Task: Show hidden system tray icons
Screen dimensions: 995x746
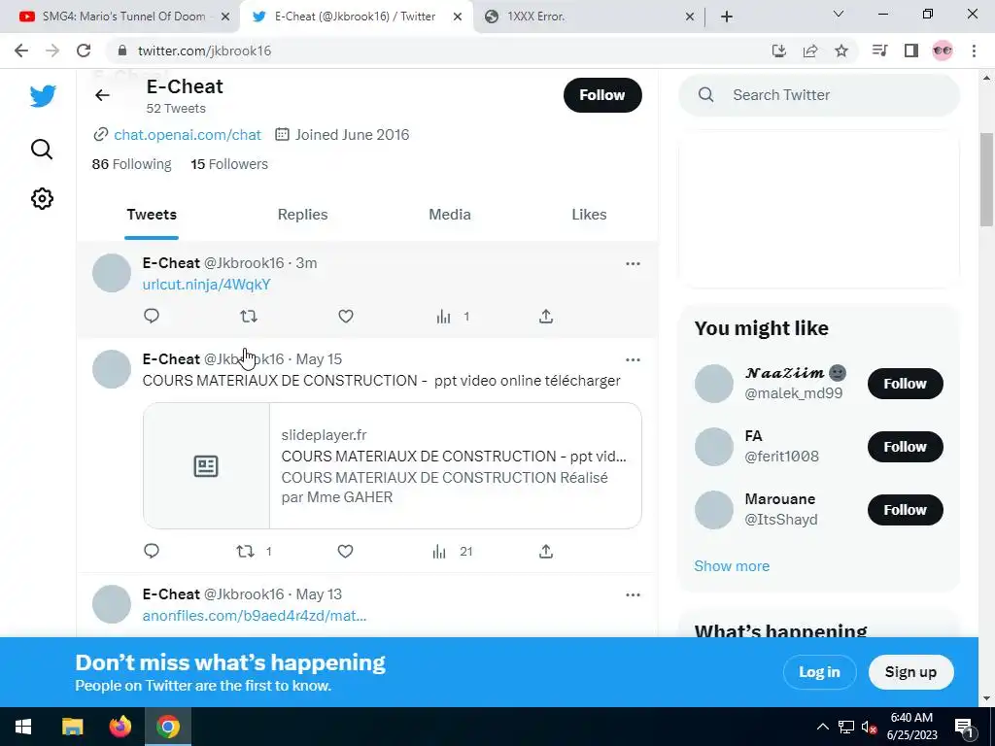Action: click(x=822, y=727)
